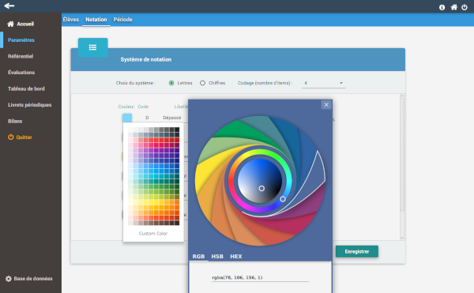Image resolution: width=474 pixels, height=293 pixels.
Task: Select Paramètres in the sidebar
Action: pyautogui.click(x=21, y=39)
